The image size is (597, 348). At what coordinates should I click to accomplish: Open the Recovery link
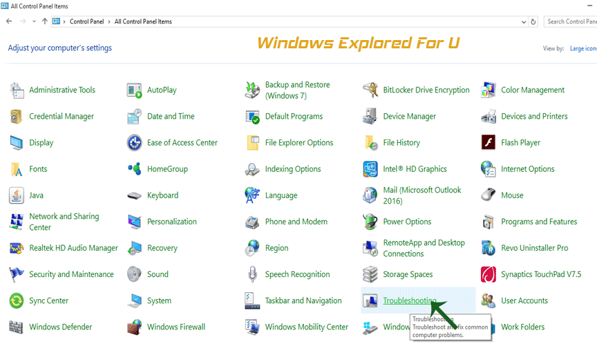tap(162, 248)
